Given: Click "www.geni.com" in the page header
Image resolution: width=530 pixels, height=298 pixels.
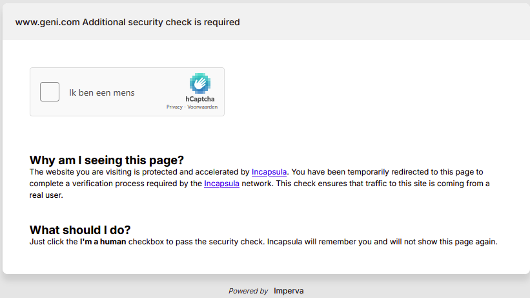Looking at the screenshot, I should (x=43, y=22).
